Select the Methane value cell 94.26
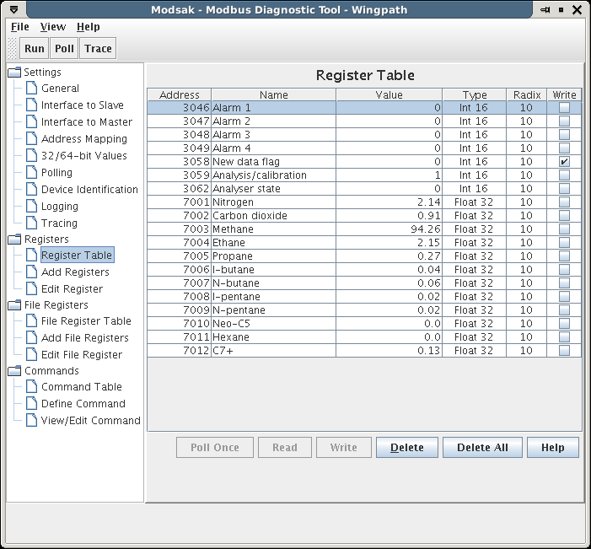This screenshot has width=591, height=549. 389,229
